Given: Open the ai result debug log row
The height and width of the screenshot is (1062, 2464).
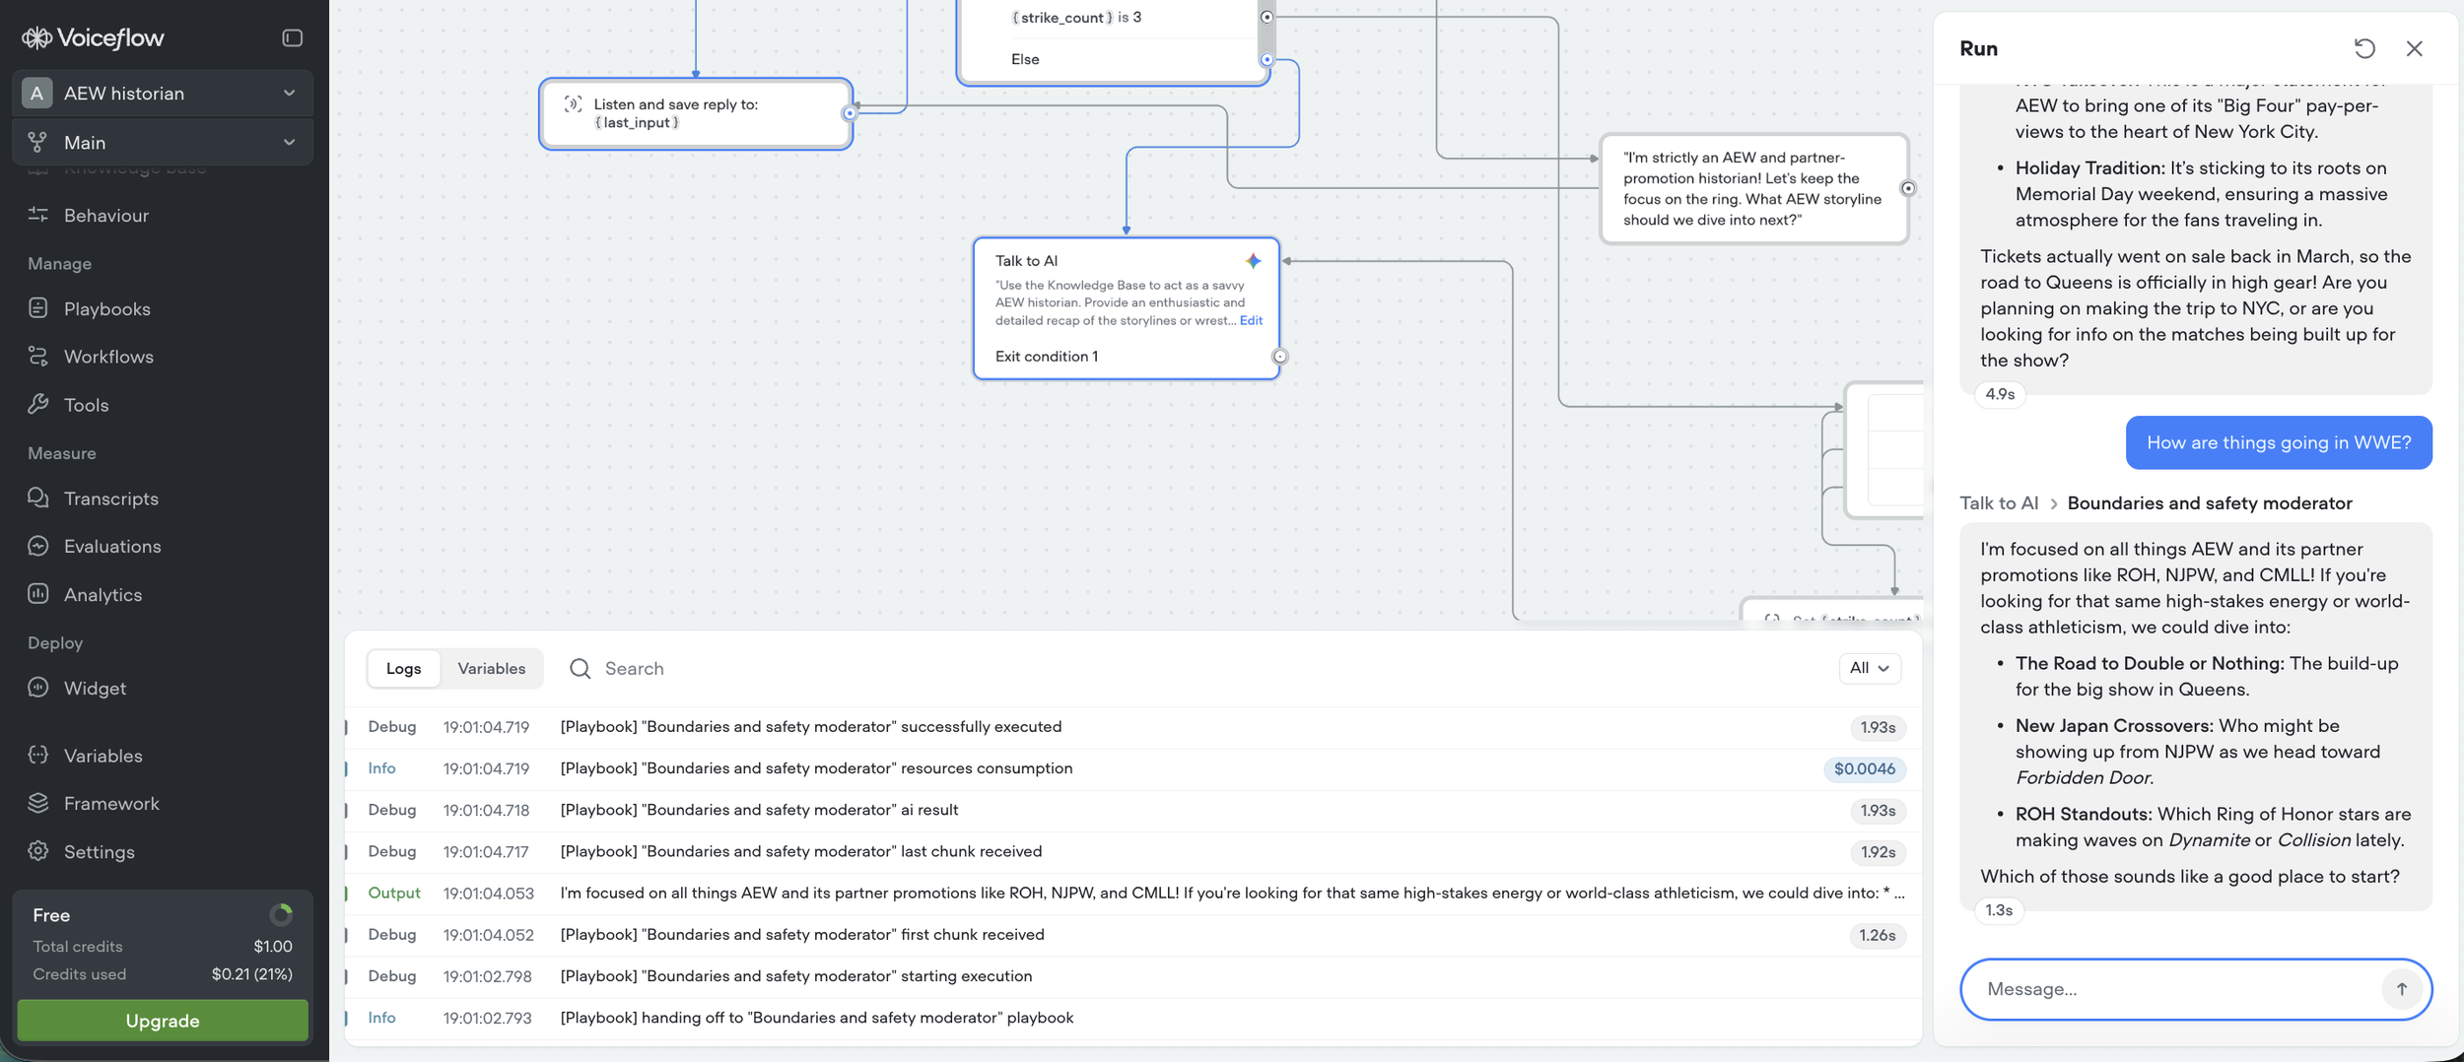Looking at the screenshot, I should pyautogui.click(x=1133, y=810).
